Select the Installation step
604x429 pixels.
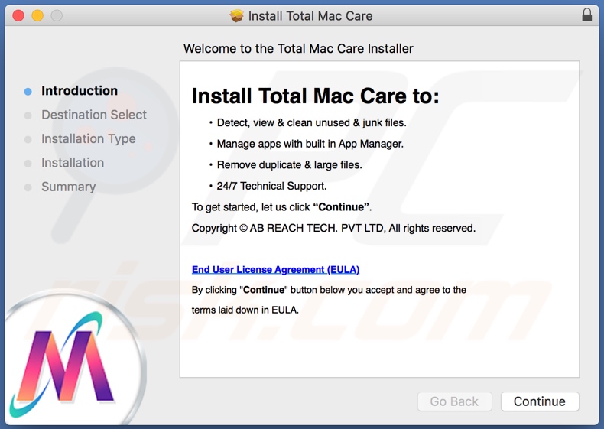73,163
